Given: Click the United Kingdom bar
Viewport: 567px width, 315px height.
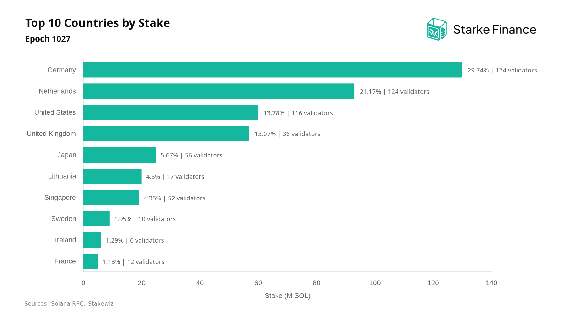Looking at the screenshot, I should point(166,134).
